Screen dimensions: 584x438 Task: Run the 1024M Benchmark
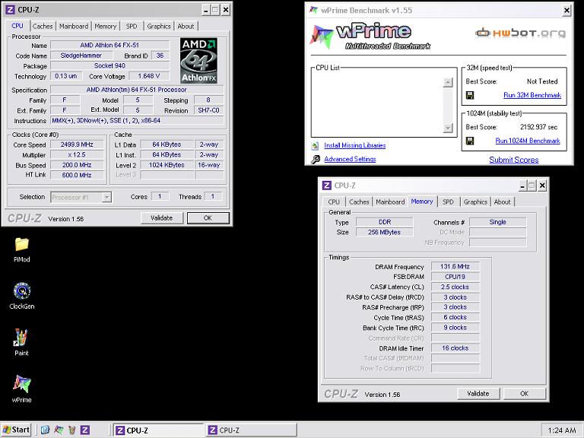coord(528,141)
